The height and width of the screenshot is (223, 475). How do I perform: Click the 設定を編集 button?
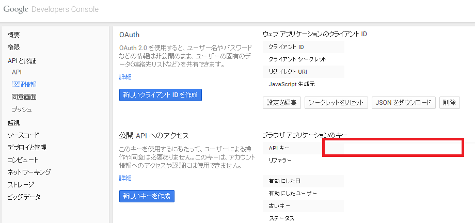(x=282, y=103)
